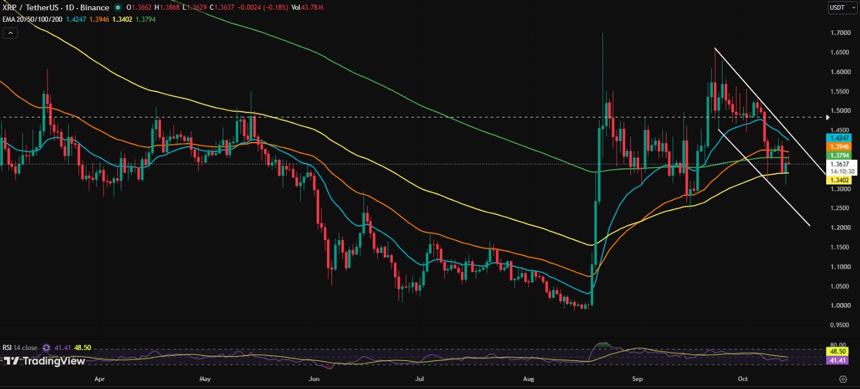Click the low price L1.3629 value
The height and width of the screenshot is (389, 860).
click(194, 7)
